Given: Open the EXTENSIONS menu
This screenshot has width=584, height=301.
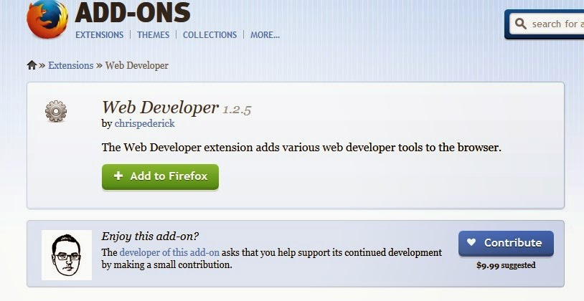Looking at the screenshot, I should pyautogui.click(x=99, y=34).
